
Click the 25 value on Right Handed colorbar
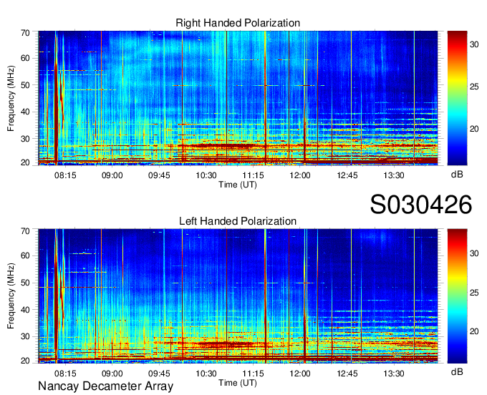[474, 87]
